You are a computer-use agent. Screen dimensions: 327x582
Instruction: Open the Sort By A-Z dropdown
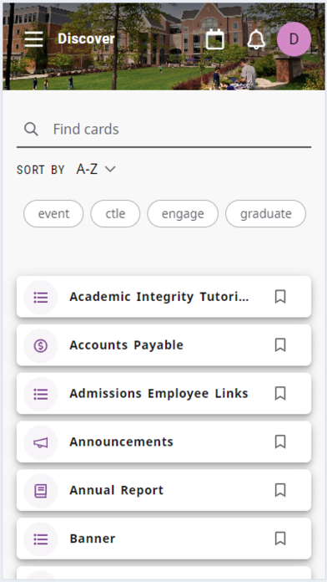(96, 169)
